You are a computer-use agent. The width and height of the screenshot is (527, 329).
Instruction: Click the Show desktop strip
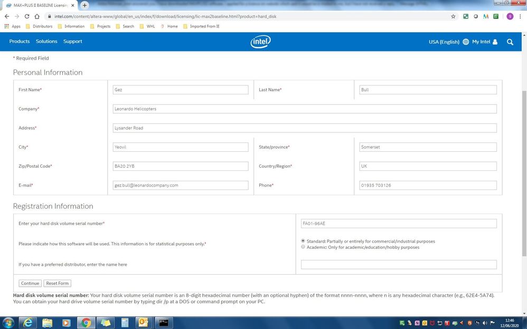pos(525,323)
